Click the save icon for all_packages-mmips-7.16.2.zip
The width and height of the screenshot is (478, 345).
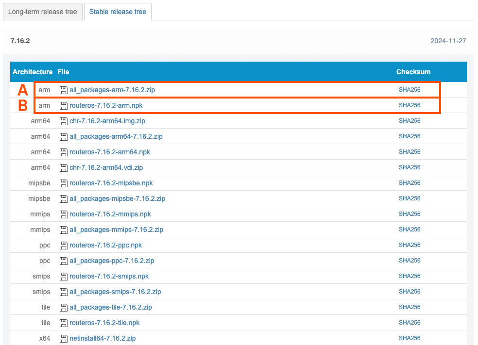pyautogui.click(x=64, y=230)
